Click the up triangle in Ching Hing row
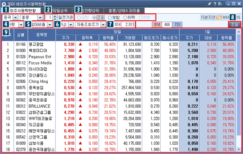243x154 pixels. 80,81
